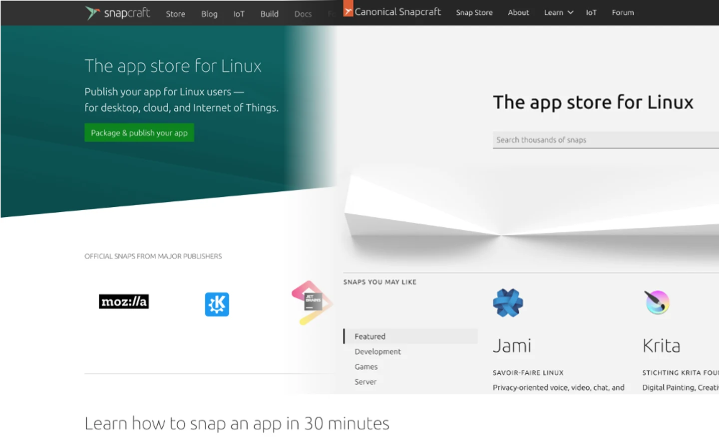Select the Server category
The height and width of the screenshot is (438, 719).
[x=365, y=382]
